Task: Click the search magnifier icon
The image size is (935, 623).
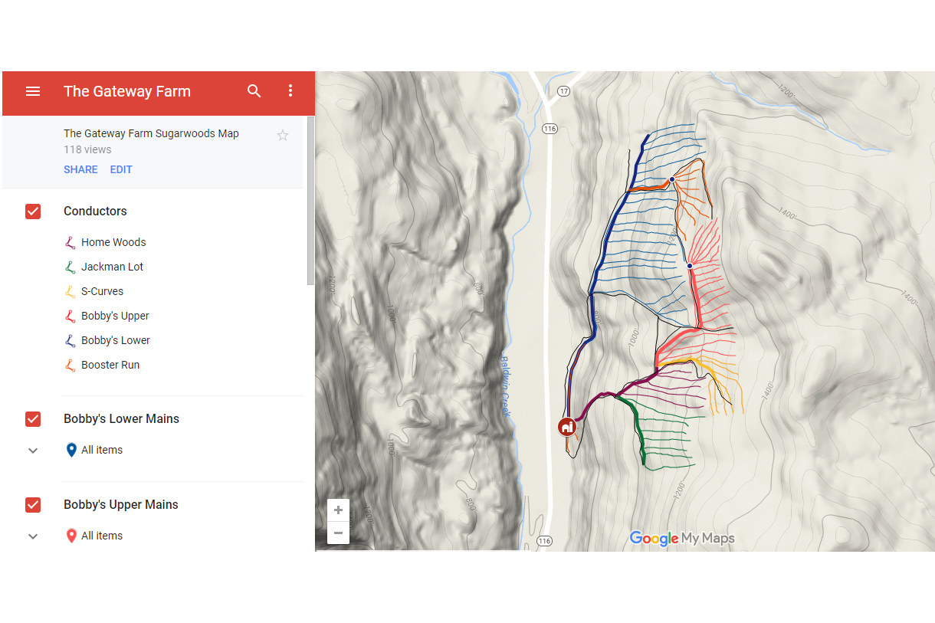Action: (254, 91)
